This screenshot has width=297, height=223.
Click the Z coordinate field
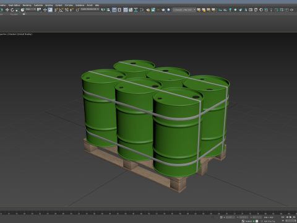257,217
